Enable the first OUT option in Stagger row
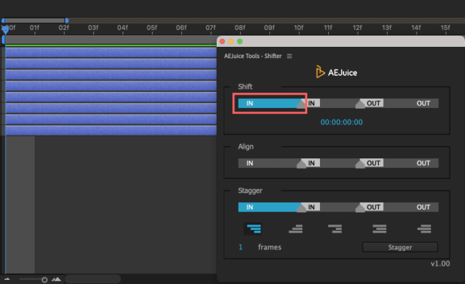Viewport: 465px width, 284px height. click(373, 207)
